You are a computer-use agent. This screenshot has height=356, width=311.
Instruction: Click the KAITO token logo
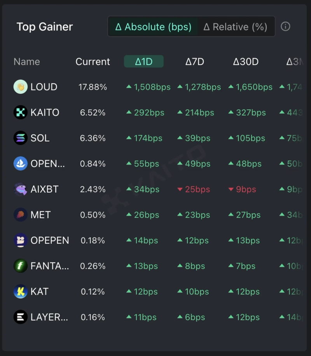click(x=21, y=113)
